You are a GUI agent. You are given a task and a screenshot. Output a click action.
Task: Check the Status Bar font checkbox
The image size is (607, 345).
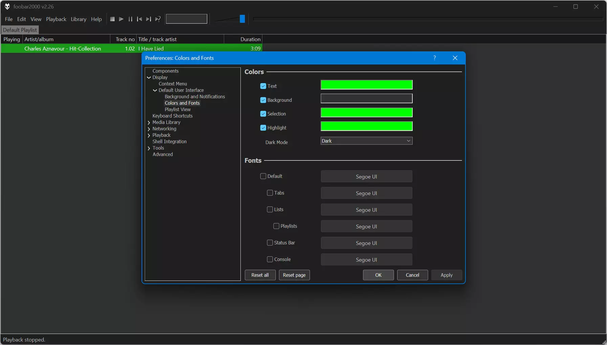click(270, 243)
